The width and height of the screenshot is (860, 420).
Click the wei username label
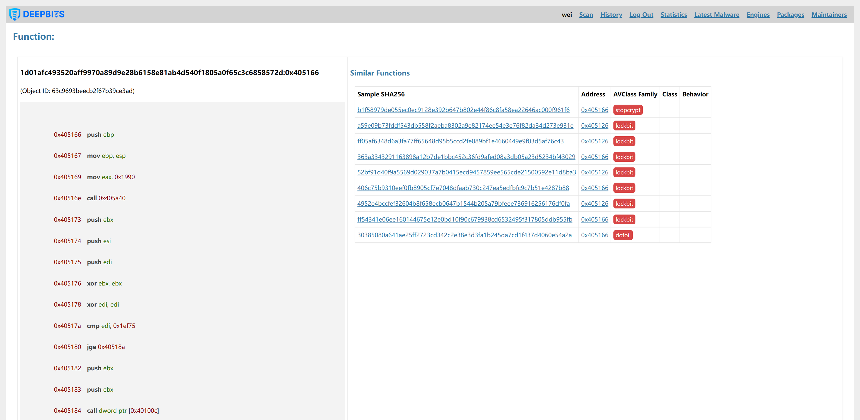coord(567,15)
